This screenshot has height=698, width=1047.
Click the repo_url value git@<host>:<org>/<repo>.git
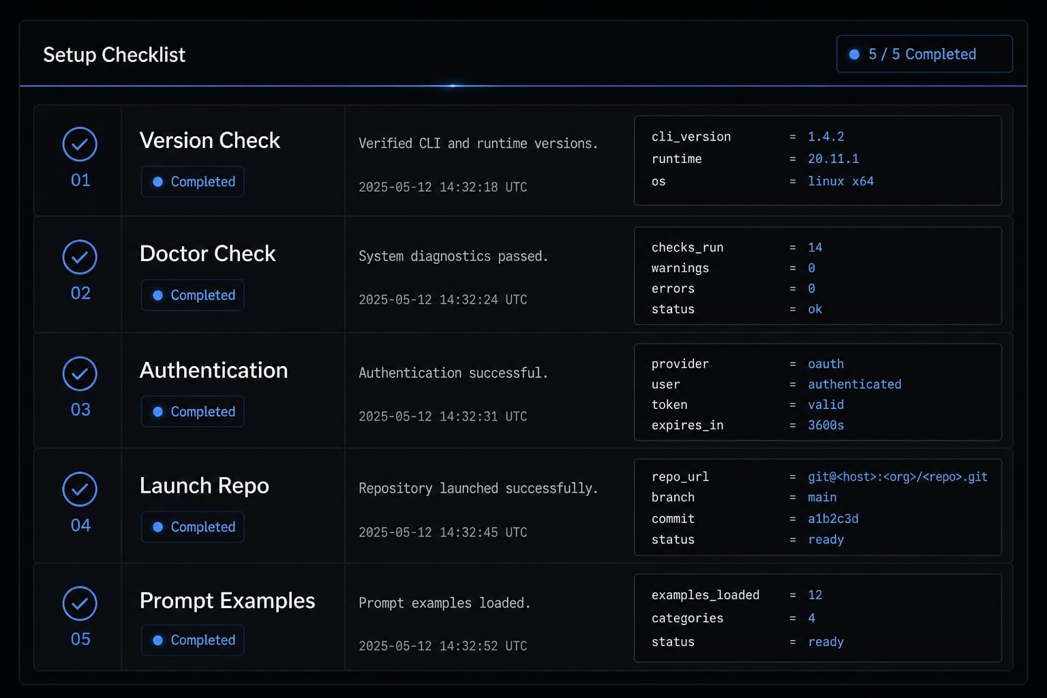point(898,477)
